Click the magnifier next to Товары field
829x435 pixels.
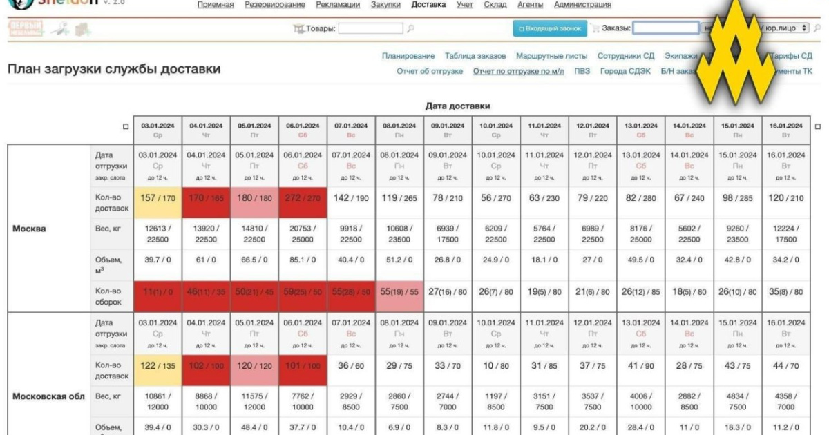[x=410, y=29]
